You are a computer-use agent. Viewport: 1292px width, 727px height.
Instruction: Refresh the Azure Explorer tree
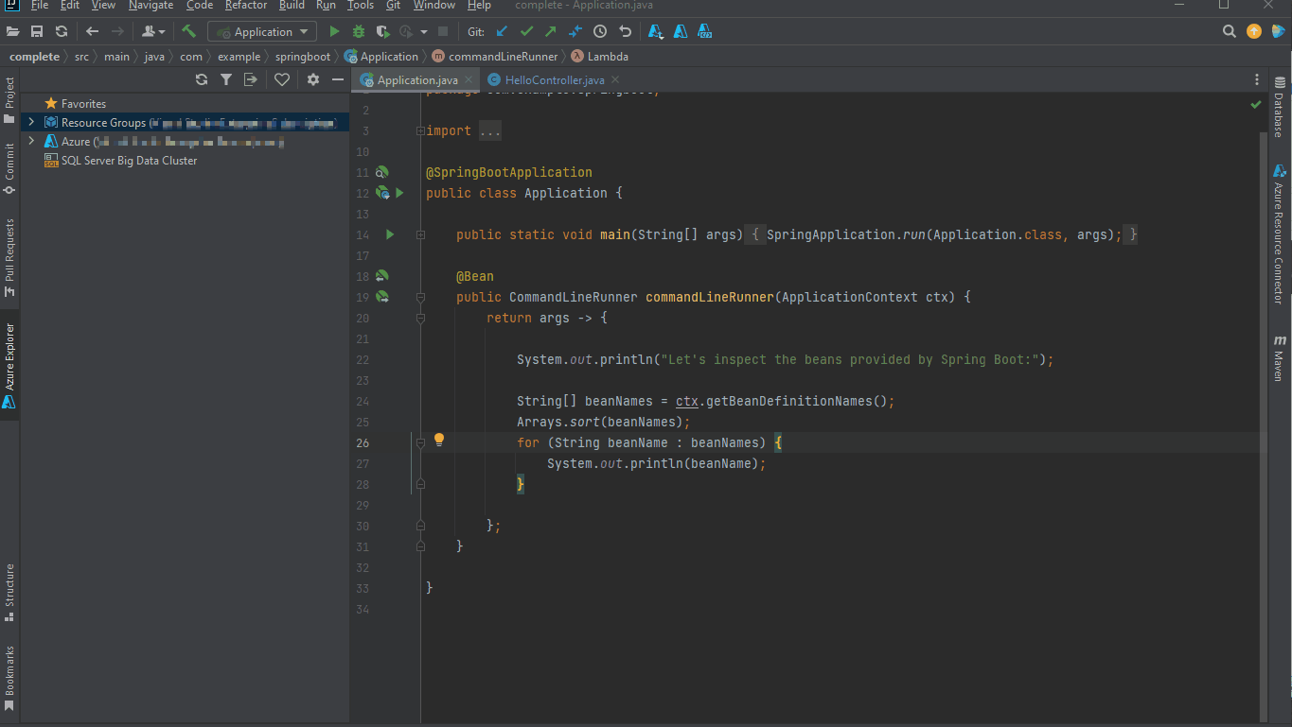201,80
